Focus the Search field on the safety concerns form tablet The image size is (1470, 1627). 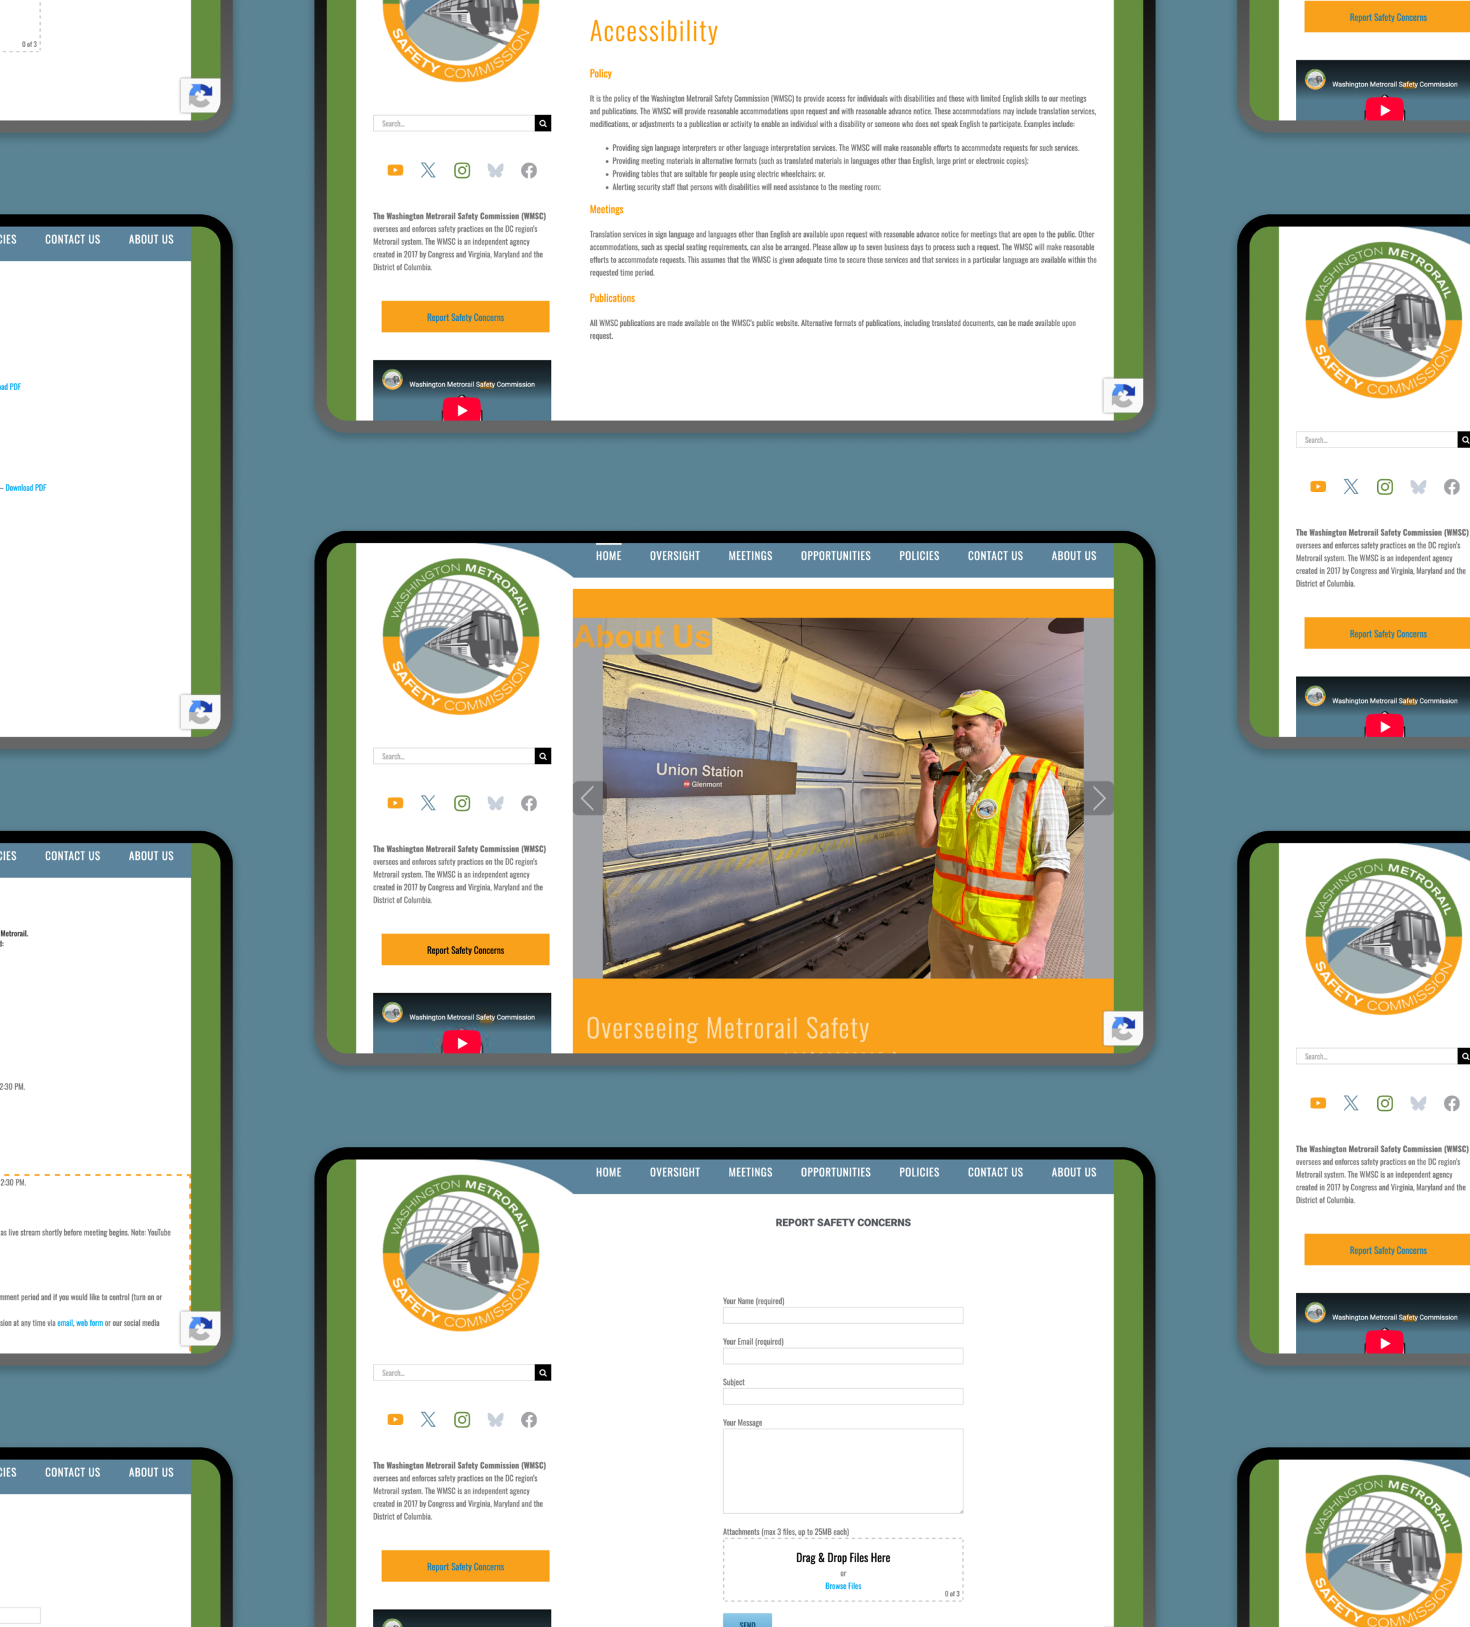point(454,1373)
